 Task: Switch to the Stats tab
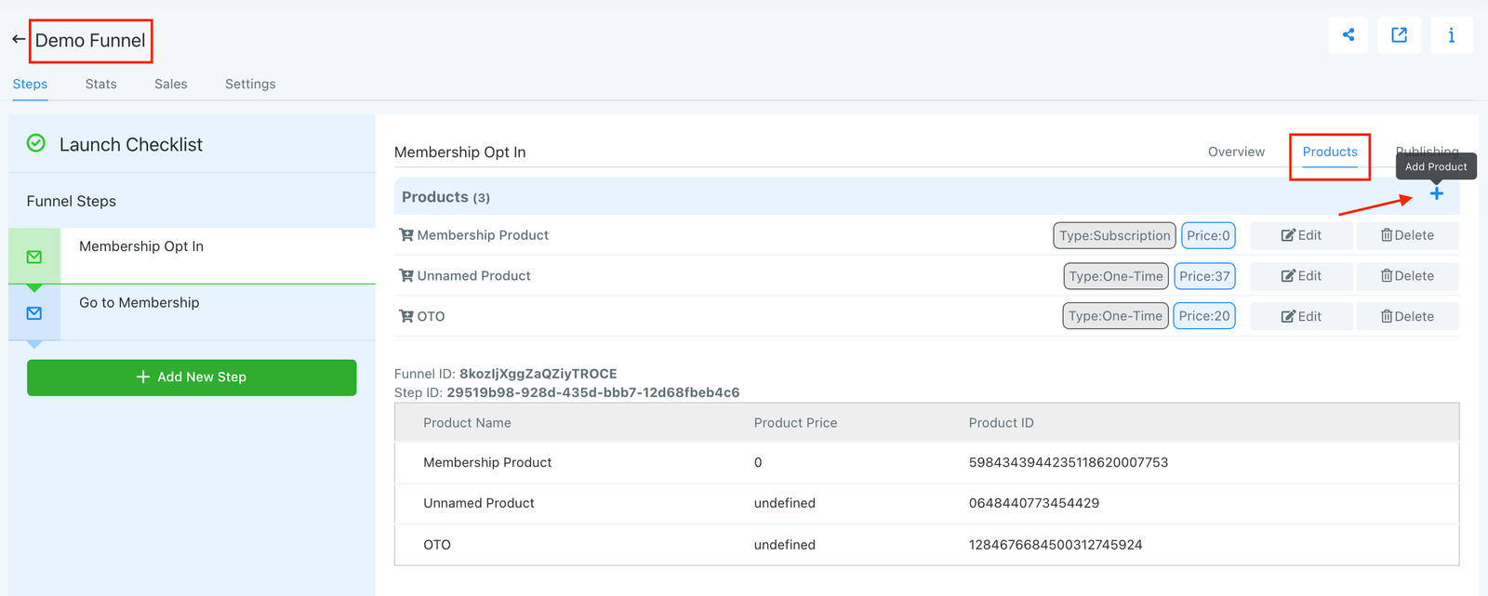[100, 84]
